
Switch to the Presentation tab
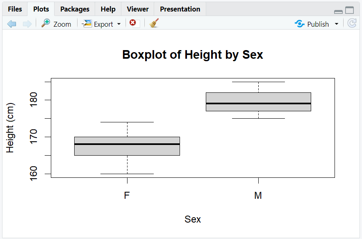[180, 9]
